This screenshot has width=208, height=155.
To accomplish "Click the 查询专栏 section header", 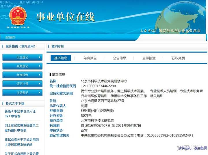I will (x=57, y=46).
